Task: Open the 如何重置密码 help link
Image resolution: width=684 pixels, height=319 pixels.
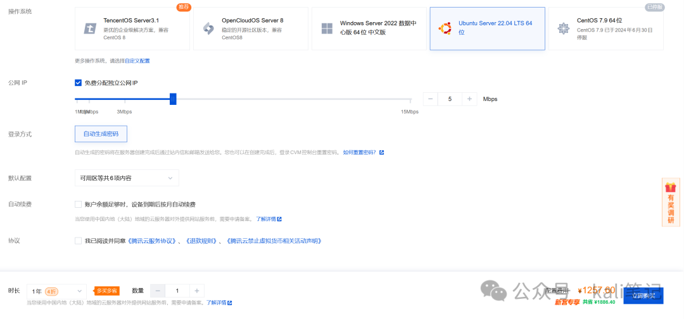Action: pos(360,152)
